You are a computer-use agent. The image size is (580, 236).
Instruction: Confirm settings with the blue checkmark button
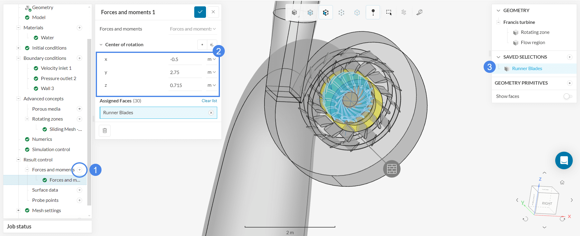tap(200, 12)
